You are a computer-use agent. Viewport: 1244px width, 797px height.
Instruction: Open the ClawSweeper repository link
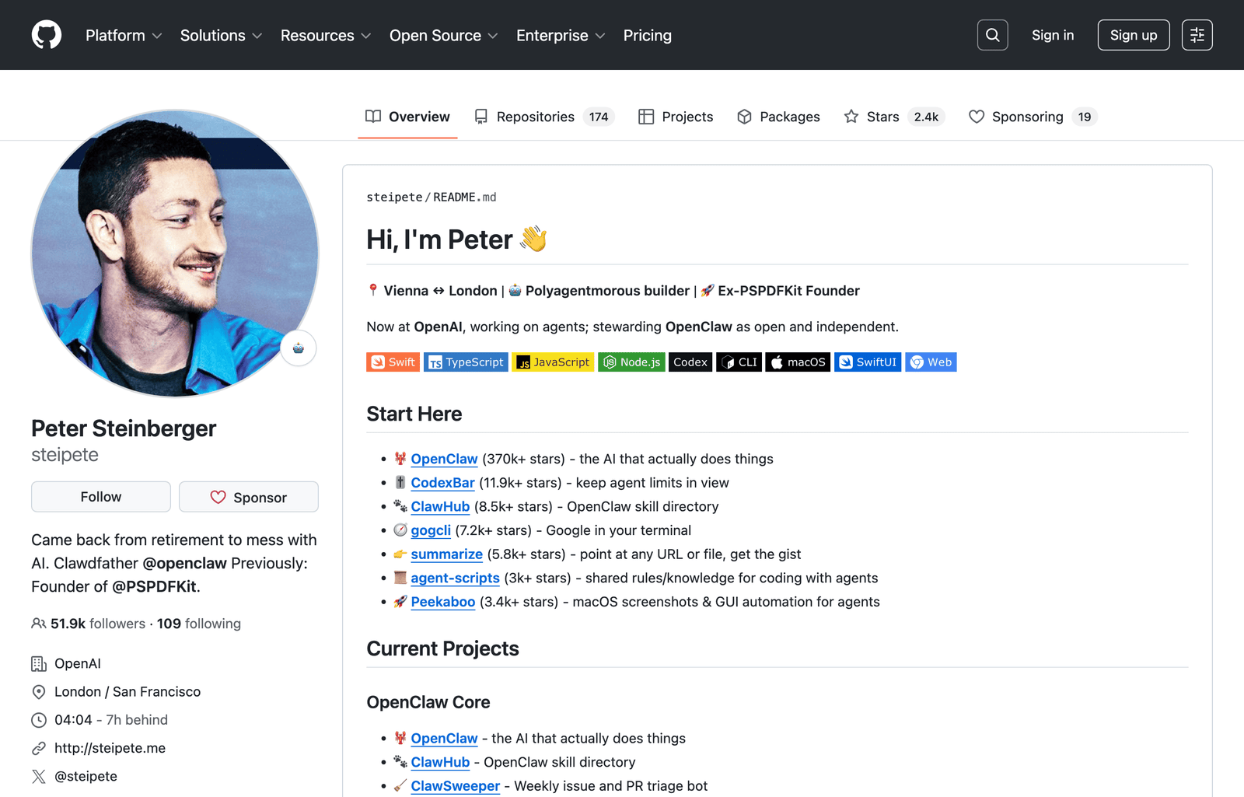click(x=455, y=786)
